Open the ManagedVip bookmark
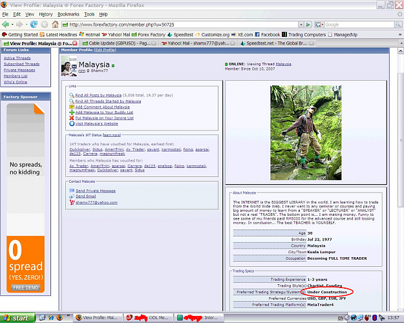The width and height of the screenshot is (404, 323). coord(343,34)
